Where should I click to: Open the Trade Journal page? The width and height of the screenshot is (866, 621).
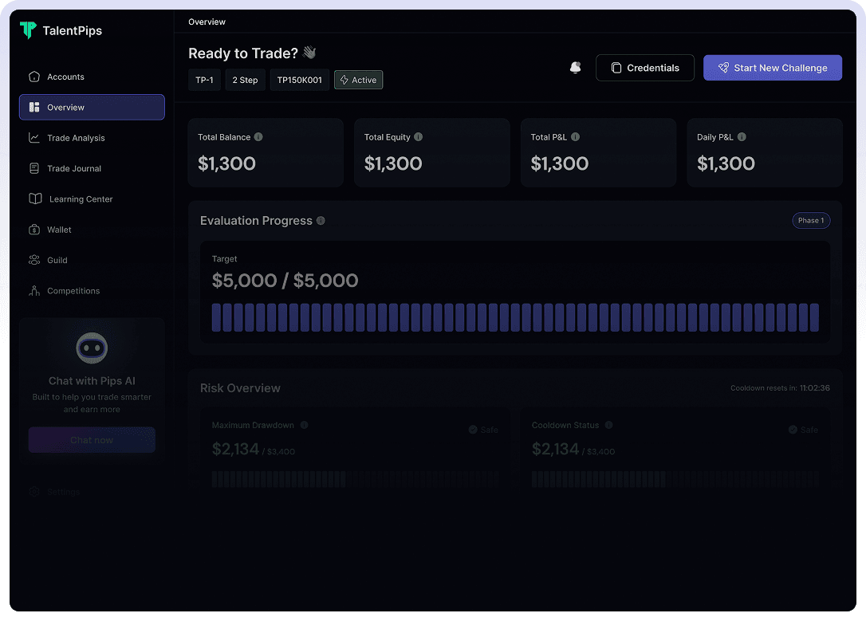pyautogui.click(x=92, y=168)
